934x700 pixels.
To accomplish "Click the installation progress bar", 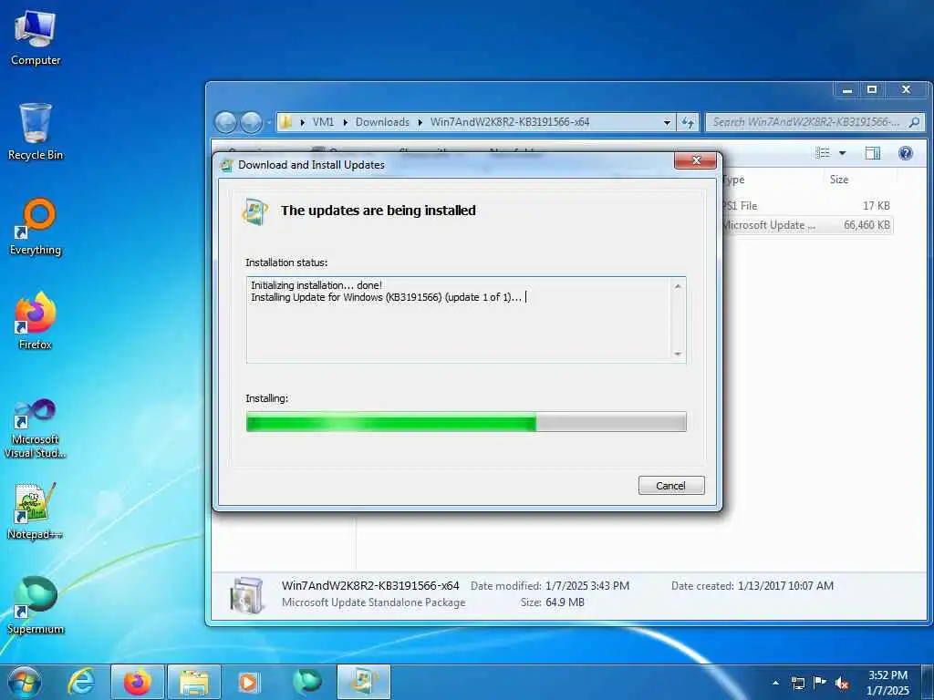I will (x=466, y=422).
